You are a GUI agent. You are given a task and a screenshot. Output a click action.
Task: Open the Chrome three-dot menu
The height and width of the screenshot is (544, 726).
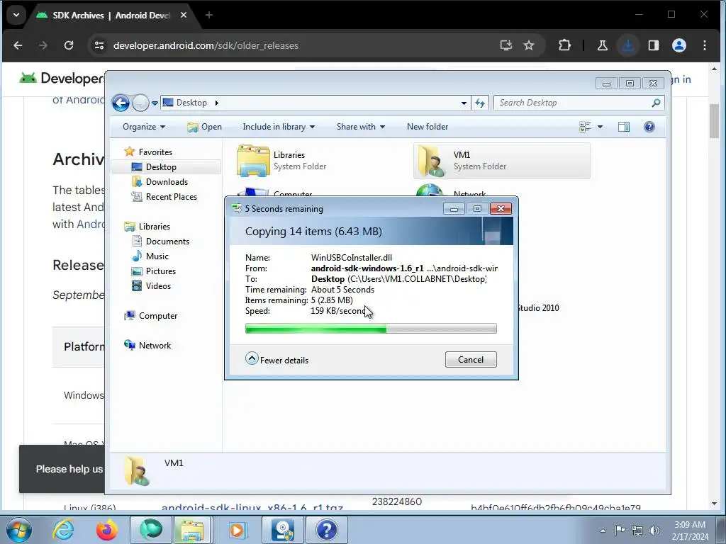coord(704,45)
